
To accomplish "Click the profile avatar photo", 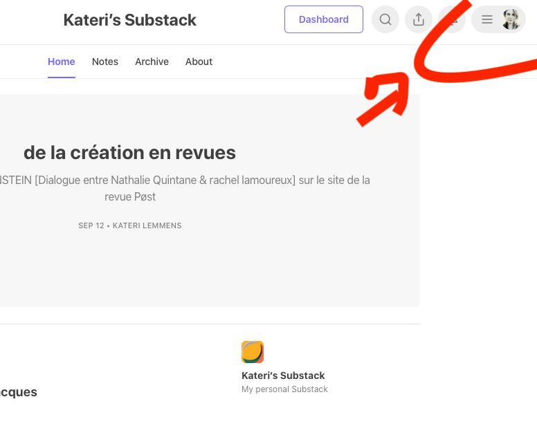I will click(511, 19).
